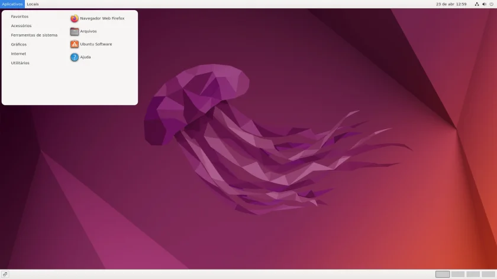Viewport: 497px width, 279px height.
Task: Switch to the second workspace
Action: (x=458, y=274)
